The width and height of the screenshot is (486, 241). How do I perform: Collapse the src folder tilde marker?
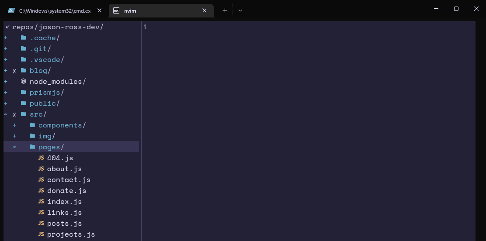pos(6,114)
